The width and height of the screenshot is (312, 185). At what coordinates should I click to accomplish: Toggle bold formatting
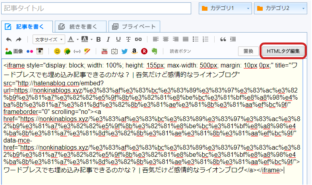98,39
